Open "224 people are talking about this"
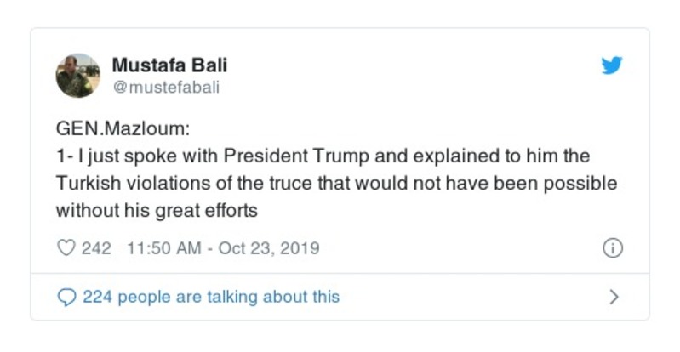This screenshot has width=680, height=352. coord(210,297)
